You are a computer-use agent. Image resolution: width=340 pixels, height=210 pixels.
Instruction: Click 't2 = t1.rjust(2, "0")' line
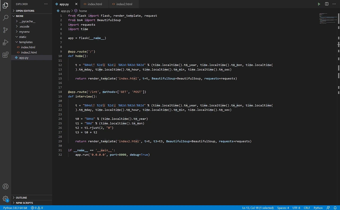pos(95,128)
